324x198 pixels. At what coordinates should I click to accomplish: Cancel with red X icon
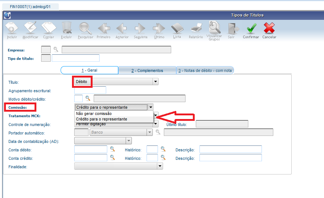pyautogui.click(x=269, y=28)
